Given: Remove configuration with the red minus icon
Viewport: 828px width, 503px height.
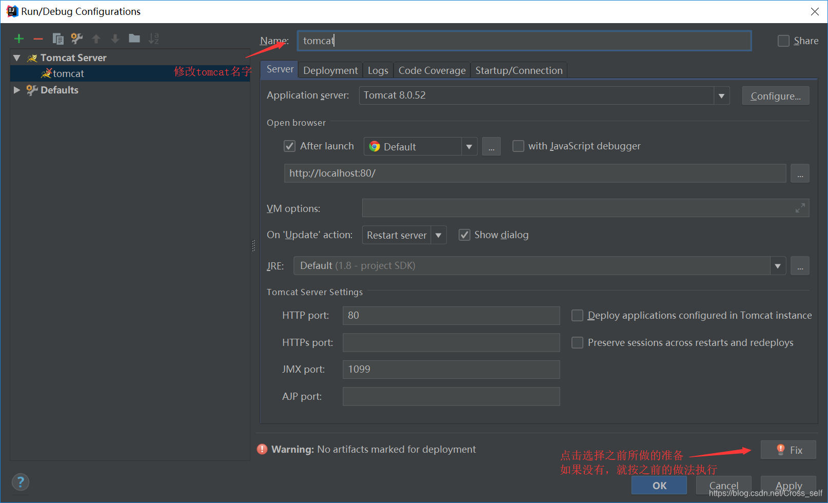Looking at the screenshot, I should 38,38.
